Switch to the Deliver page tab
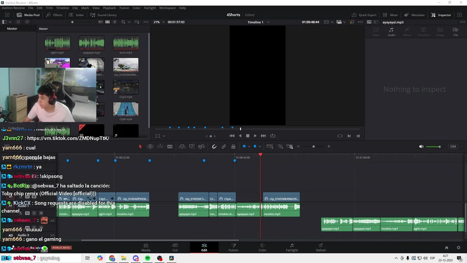This screenshot has height=263, width=467. (321, 247)
